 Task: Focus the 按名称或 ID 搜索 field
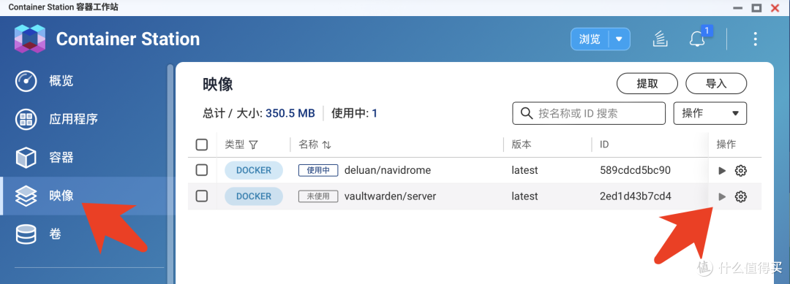coord(588,113)
